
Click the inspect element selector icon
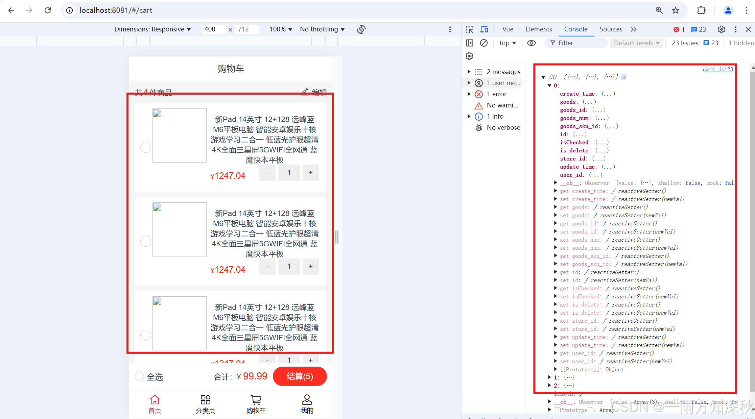[469, 29]
